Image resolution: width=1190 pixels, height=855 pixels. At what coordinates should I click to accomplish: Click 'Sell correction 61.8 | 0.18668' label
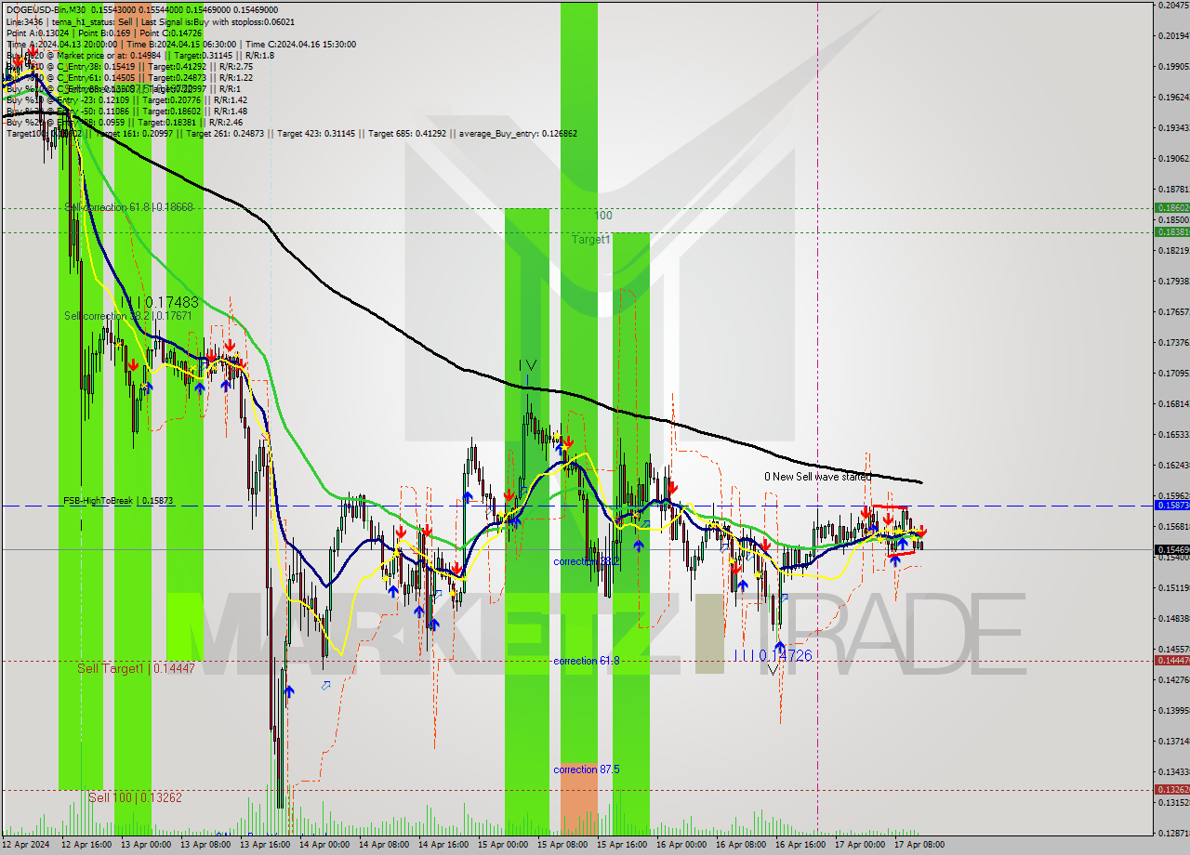click(128, 206)
